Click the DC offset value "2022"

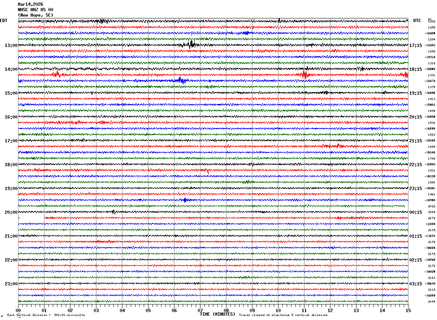point(432,206)
